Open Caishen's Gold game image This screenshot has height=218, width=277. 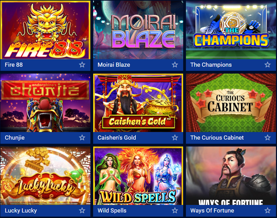[x=138, y=103]
